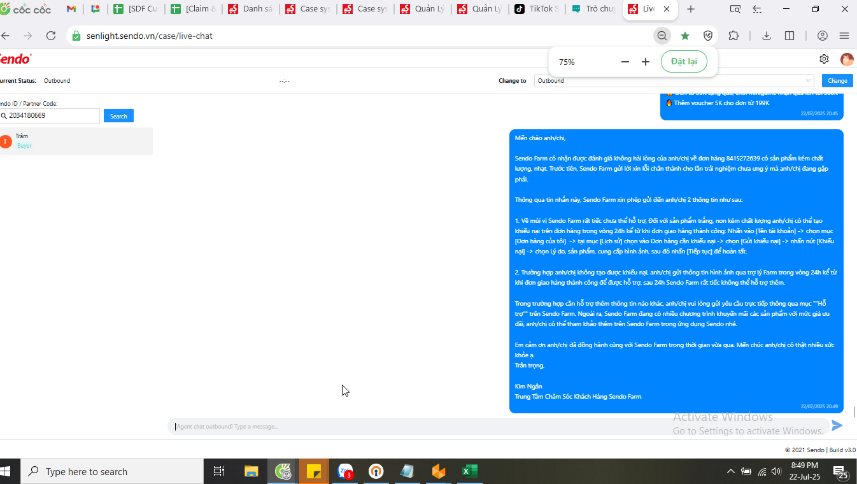Screen dimensions: 857x484
Task: Focus the Sendo ID / Partner Code field
Action: (50, 116)
